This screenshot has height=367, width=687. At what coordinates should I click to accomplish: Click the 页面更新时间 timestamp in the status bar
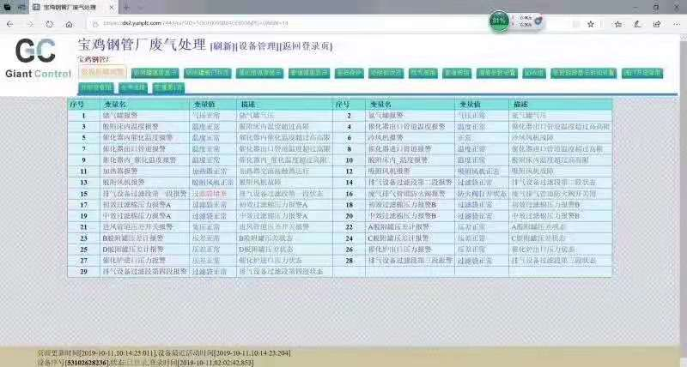point(96,353)
